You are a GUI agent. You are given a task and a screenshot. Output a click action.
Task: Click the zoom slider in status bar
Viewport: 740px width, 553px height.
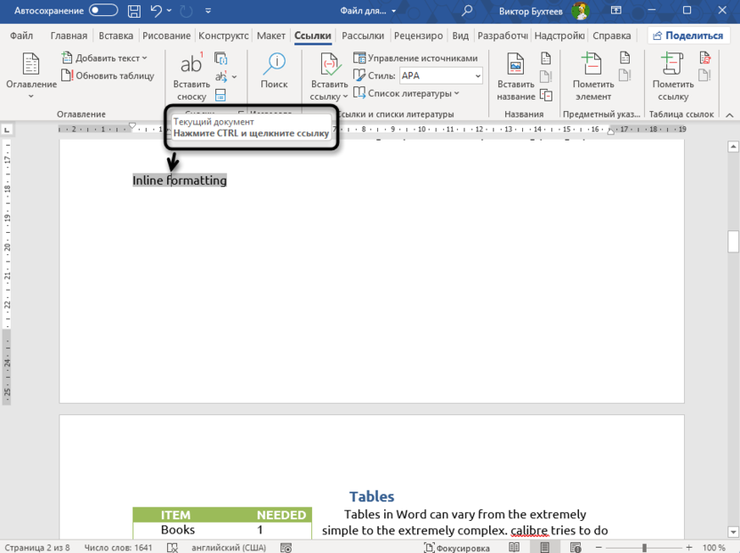[x=644, y=548]
